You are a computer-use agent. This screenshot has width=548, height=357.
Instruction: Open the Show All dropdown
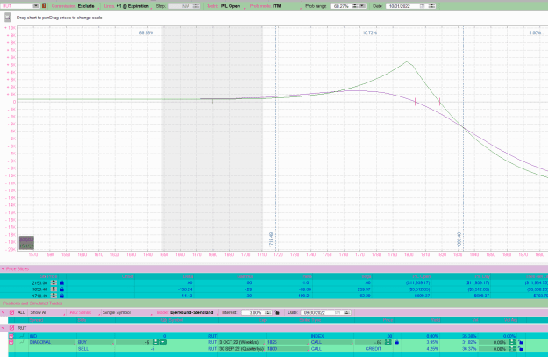click(46, 312)
